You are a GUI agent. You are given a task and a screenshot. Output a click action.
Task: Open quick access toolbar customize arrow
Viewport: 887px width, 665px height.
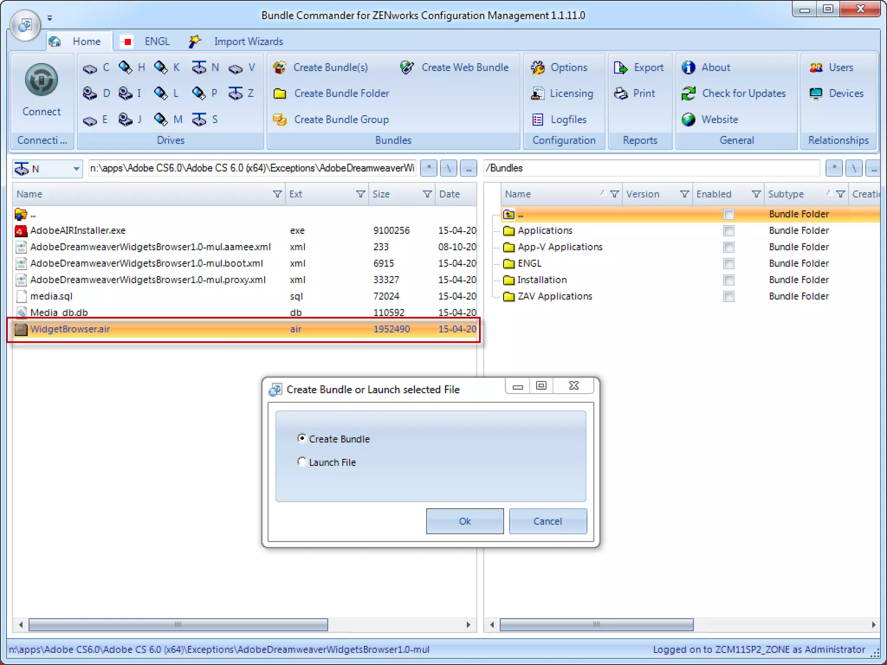pos(50,18)
